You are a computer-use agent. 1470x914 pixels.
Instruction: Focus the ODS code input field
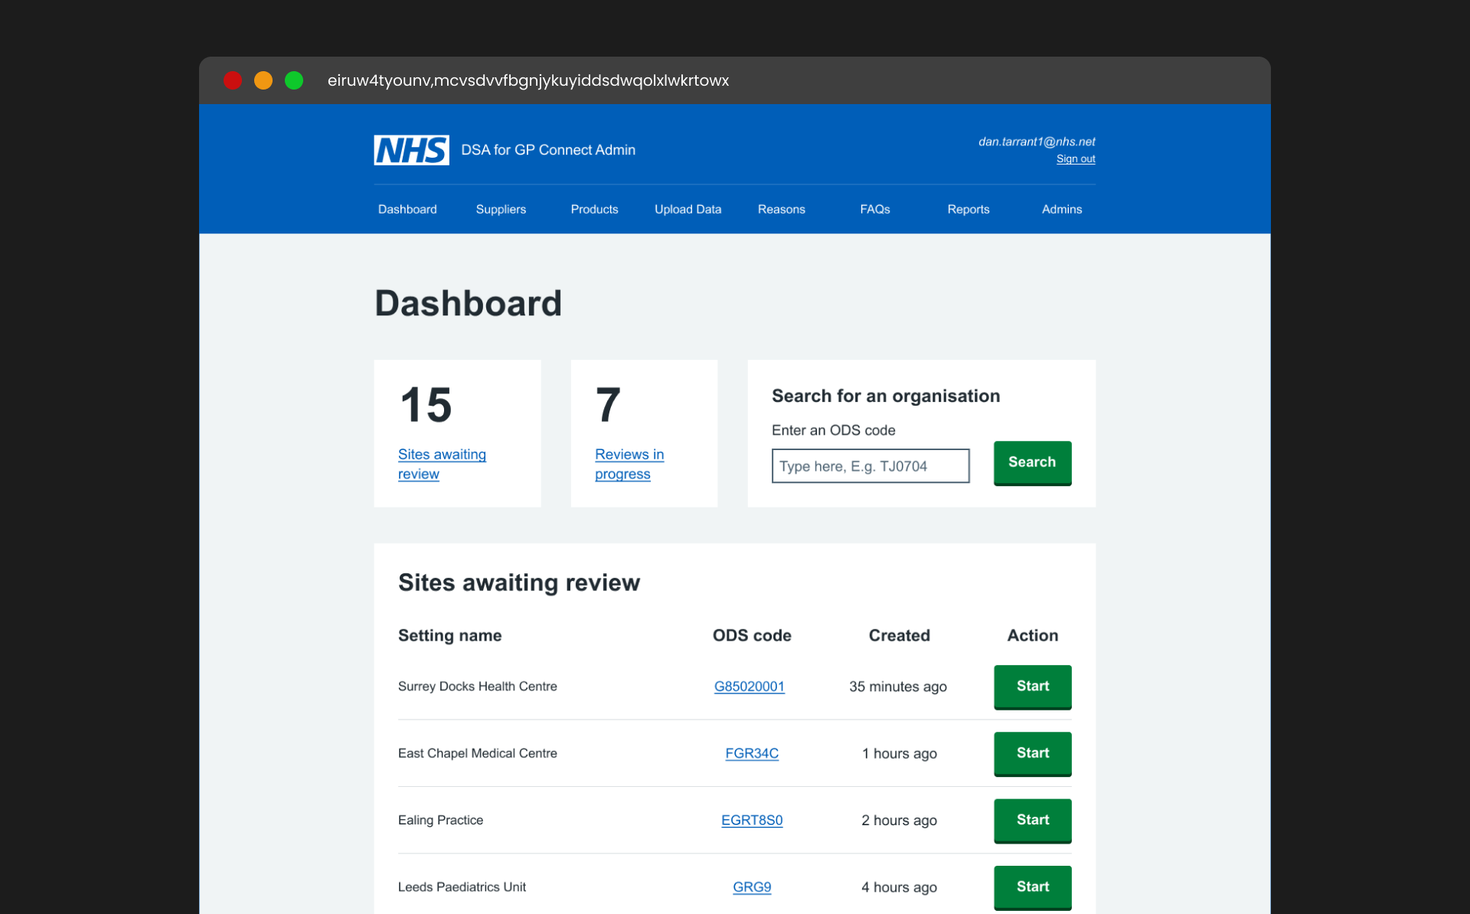click(870, 466)
